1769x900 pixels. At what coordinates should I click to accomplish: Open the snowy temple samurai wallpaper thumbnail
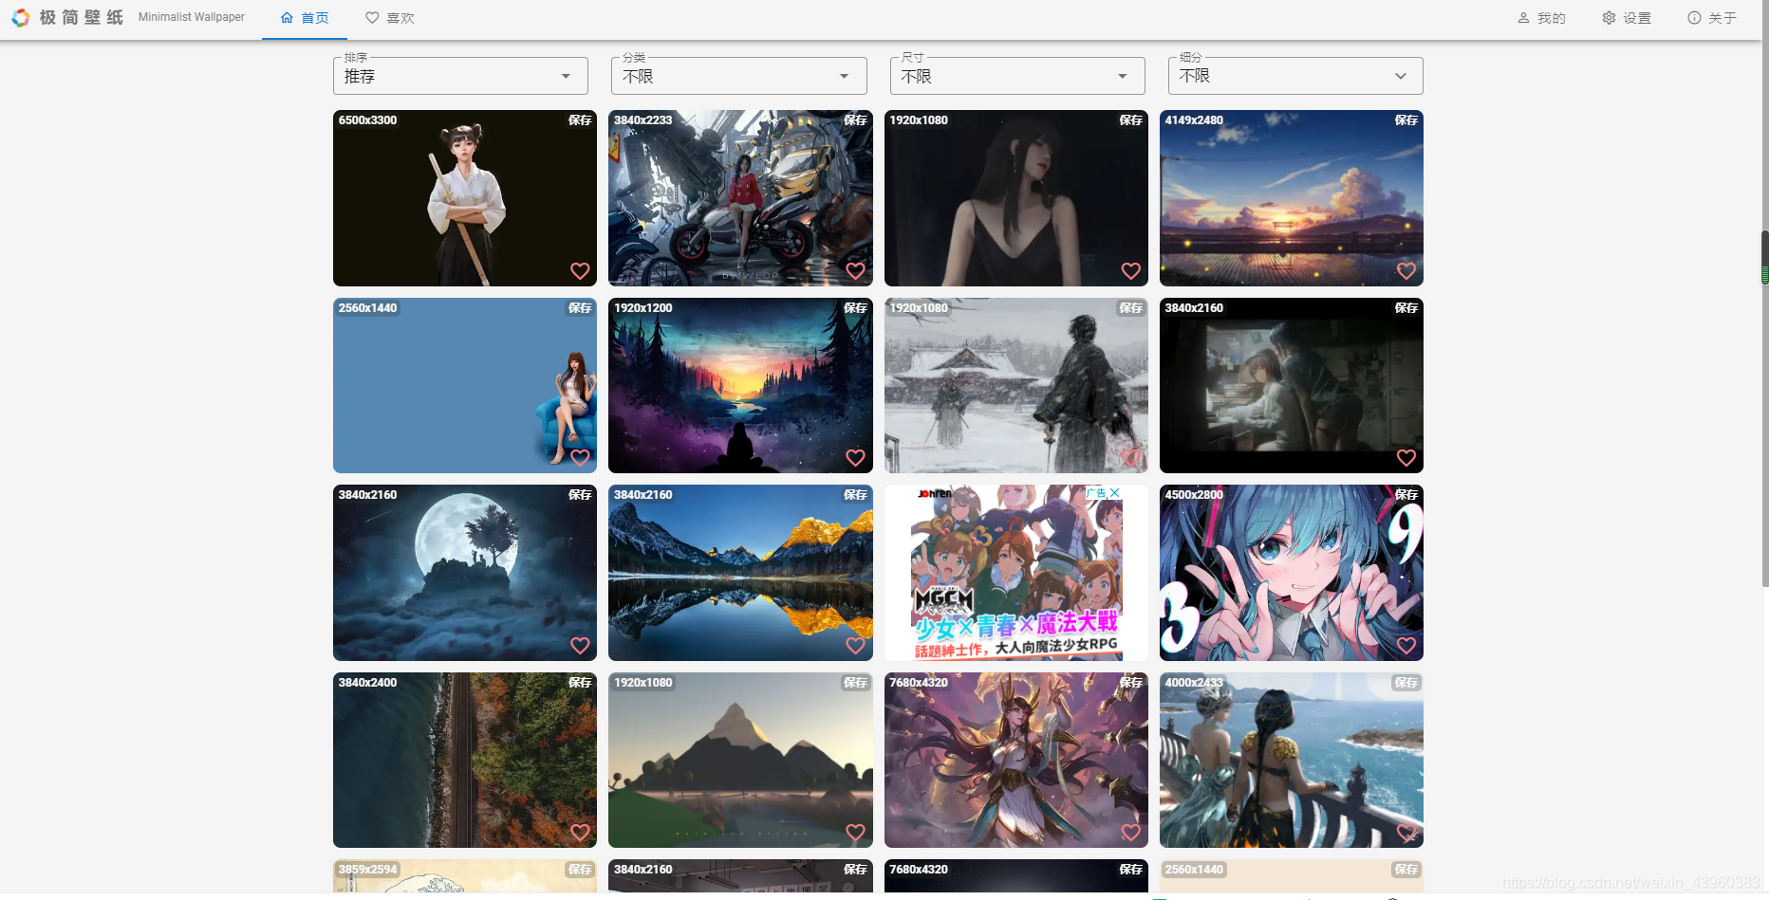tap(1016, 386)
